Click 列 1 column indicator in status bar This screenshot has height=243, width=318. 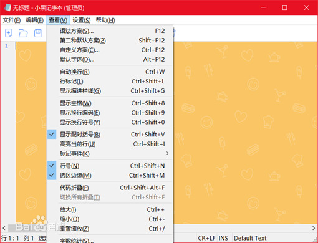29,238
